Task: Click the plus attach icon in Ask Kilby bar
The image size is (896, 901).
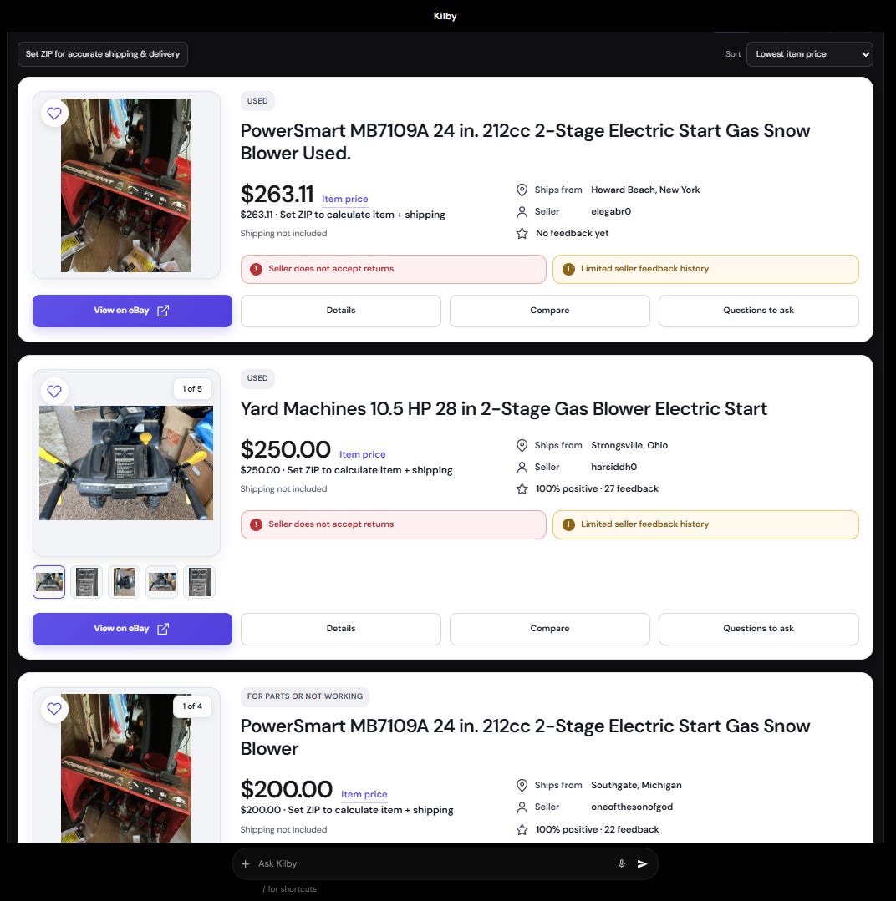Action: point(246,863)
